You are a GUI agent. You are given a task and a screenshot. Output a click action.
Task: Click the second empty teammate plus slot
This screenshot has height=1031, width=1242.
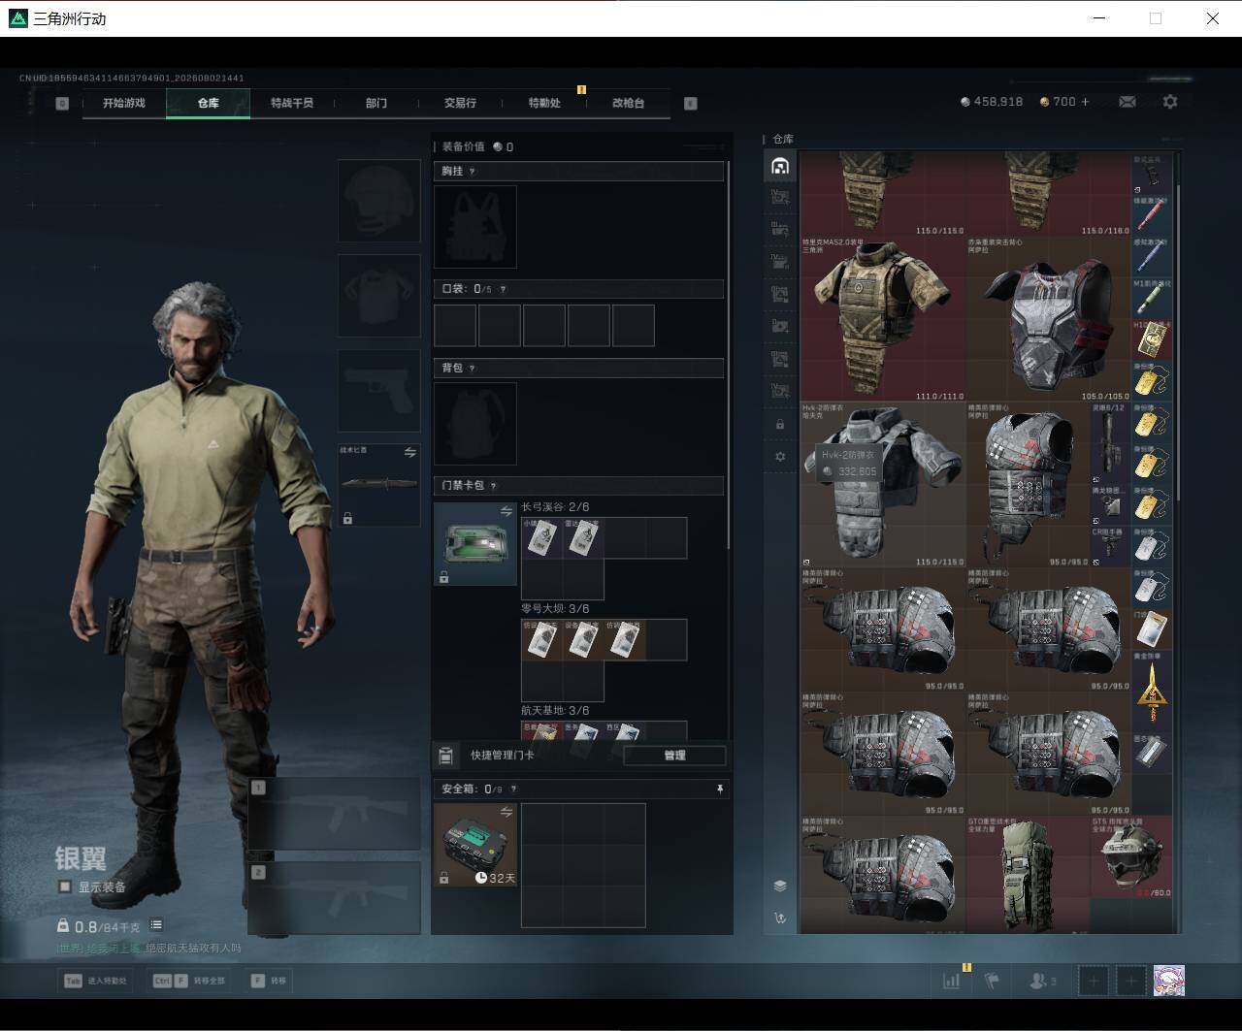[x=1130, y=981]
